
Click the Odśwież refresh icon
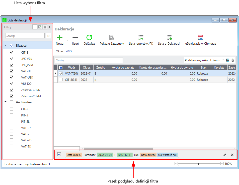[x=89, y=38]
